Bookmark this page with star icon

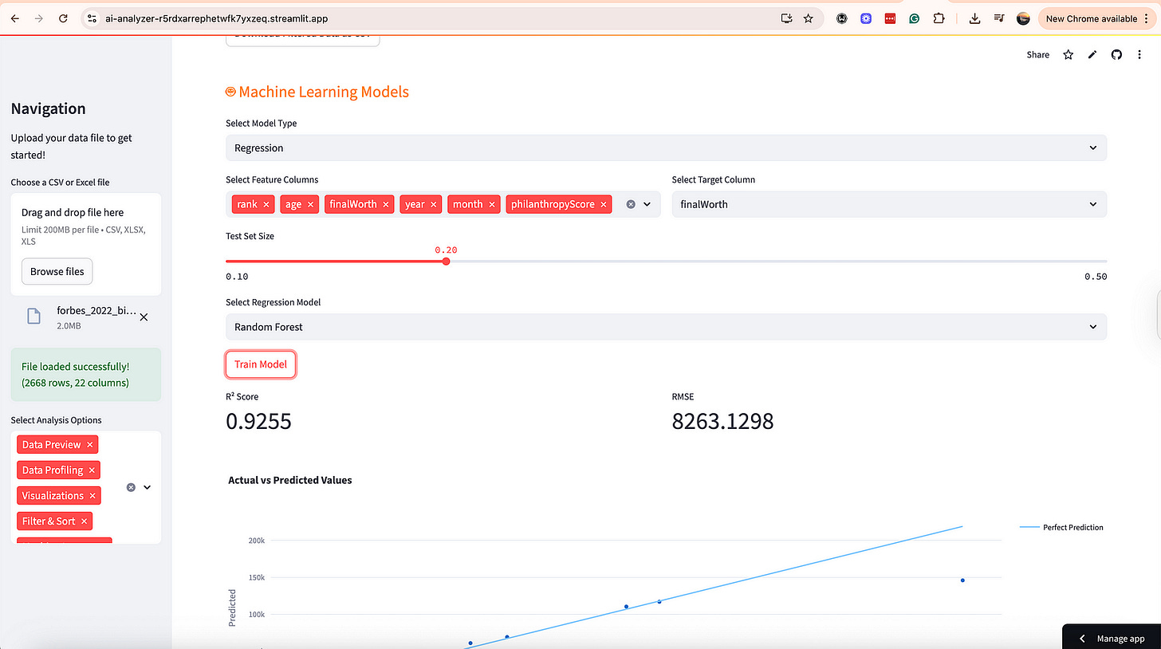(x=809, y=18)
